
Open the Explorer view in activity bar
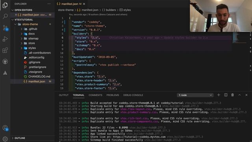(x=5, y=5)
